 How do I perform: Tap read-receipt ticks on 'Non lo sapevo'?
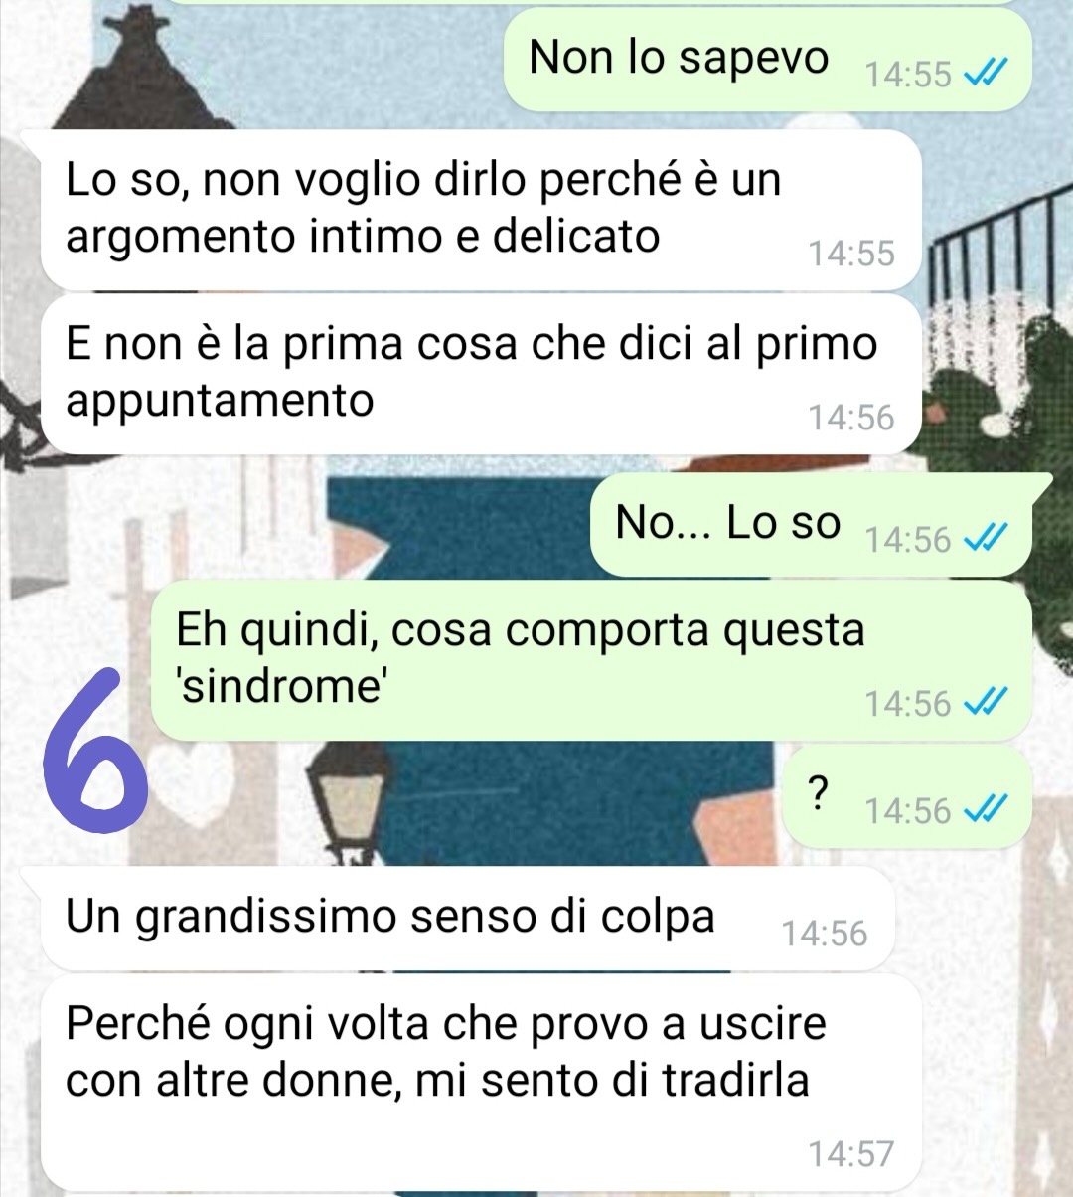[x=988, y=75]
